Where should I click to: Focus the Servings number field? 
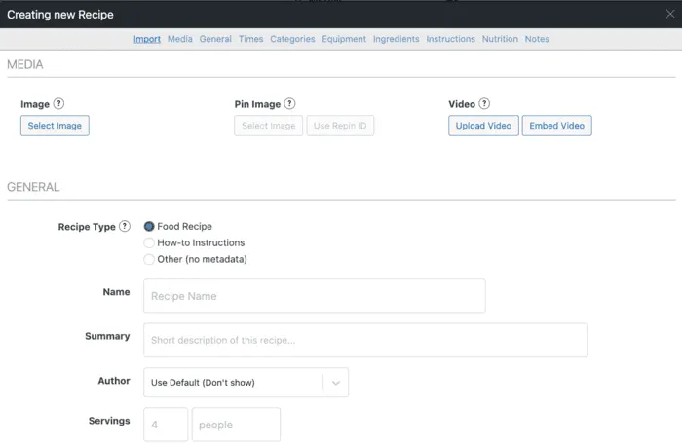(x=166, y=425)
